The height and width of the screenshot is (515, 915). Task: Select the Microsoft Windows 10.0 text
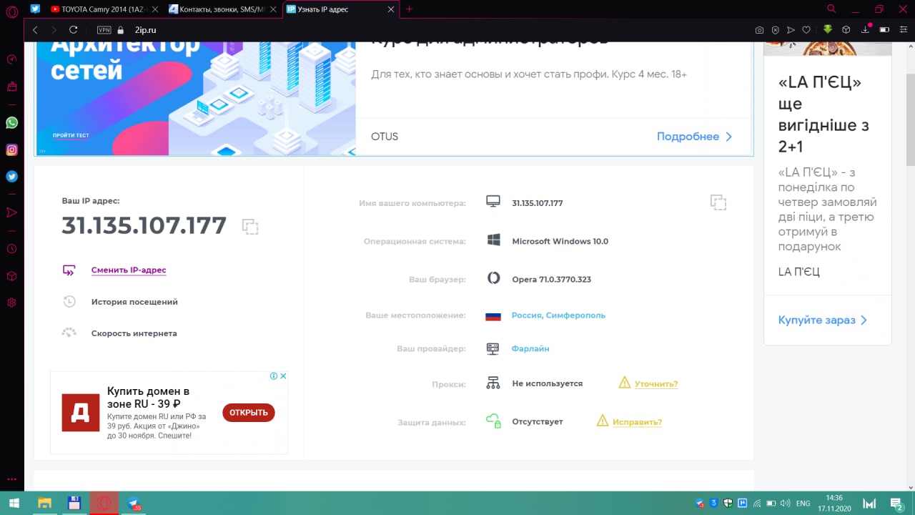click(560, 242)
